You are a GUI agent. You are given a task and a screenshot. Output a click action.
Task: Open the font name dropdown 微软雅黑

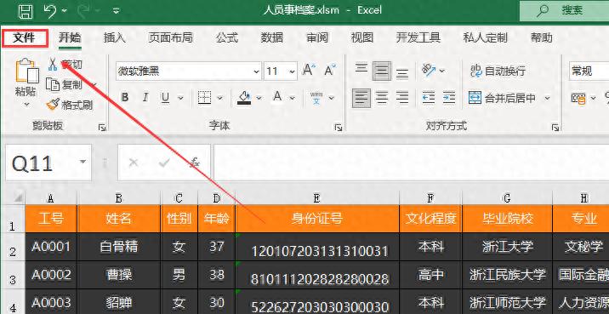[x=188, y=71]
